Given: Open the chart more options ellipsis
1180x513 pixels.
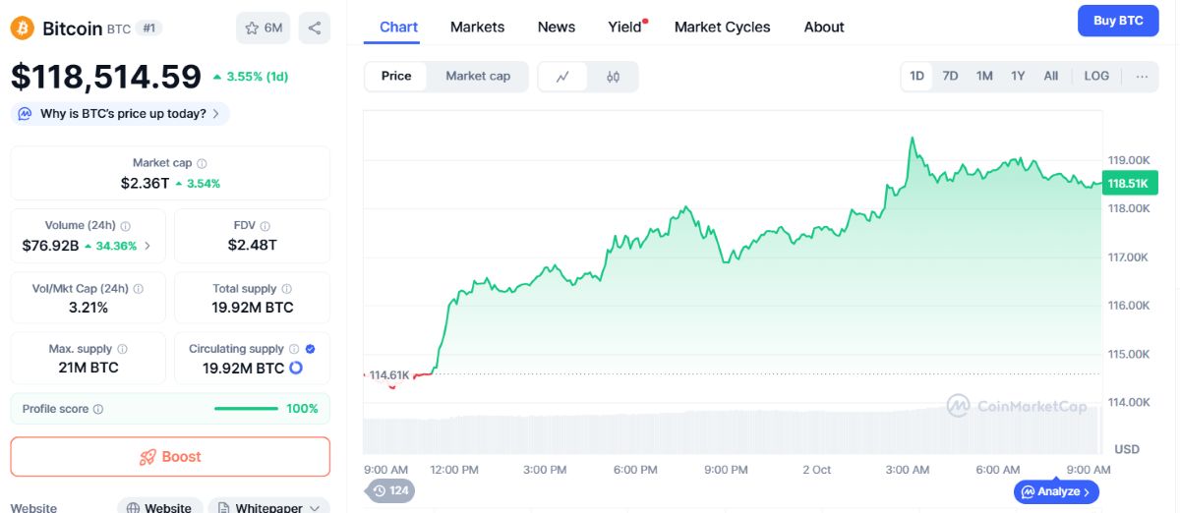Looking at the screenshot, I should pyautogui.click(x=1142, y=76).
